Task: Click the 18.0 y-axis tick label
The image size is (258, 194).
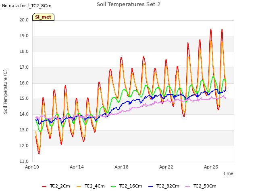Action: click(24, 51)
